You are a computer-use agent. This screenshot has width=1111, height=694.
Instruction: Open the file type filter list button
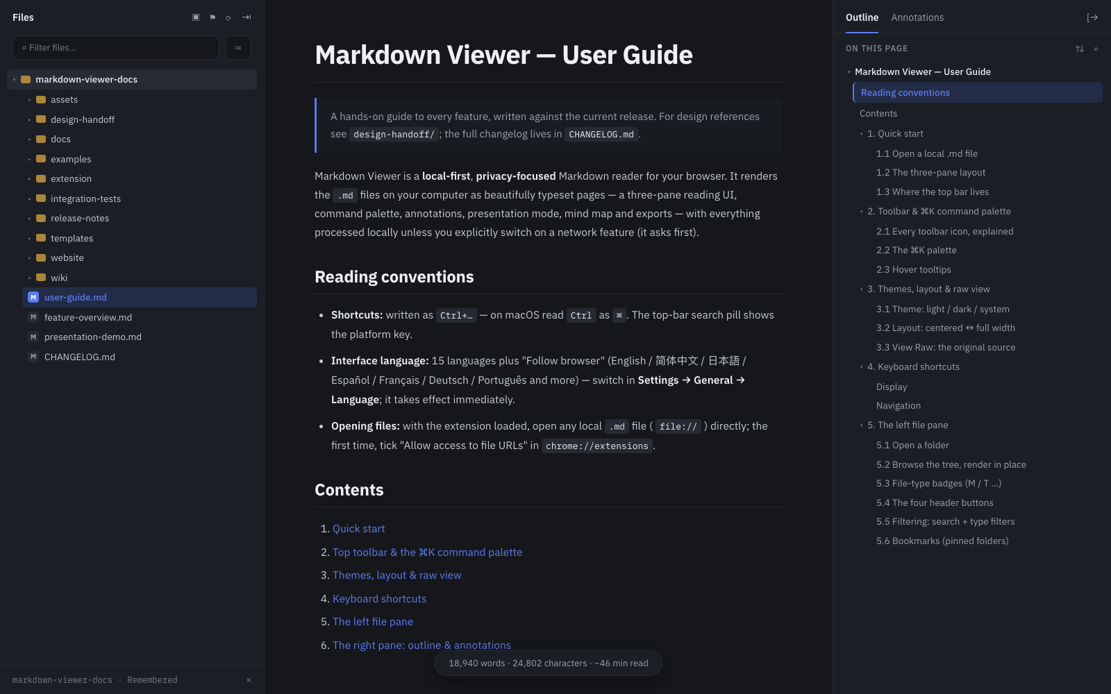point(238,48)
